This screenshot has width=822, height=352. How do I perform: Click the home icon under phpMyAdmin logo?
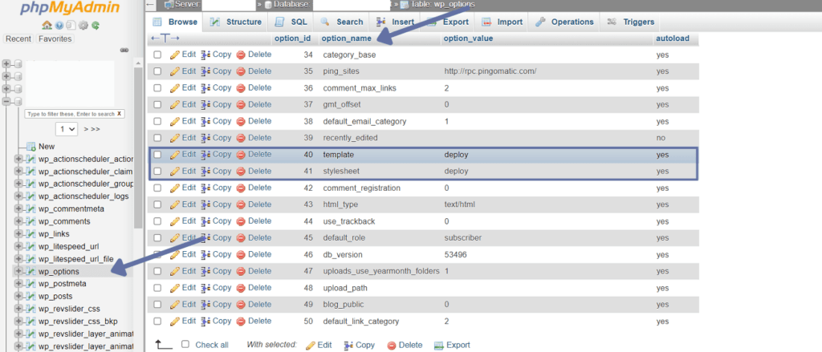coord(47,25)
